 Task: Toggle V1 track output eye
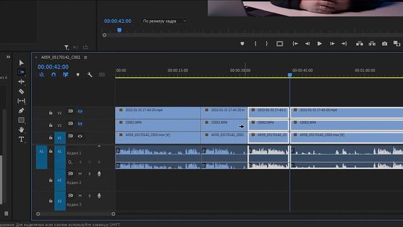point(80,136)
